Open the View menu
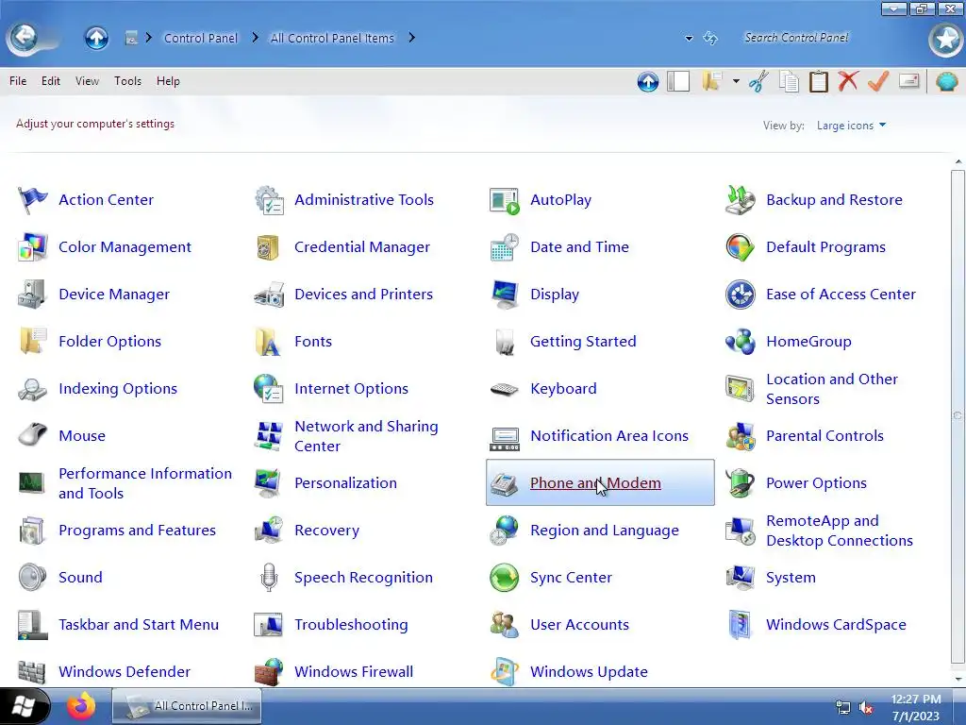The width and height of the screenshot is (966, 725). click(x=87, y=81)
